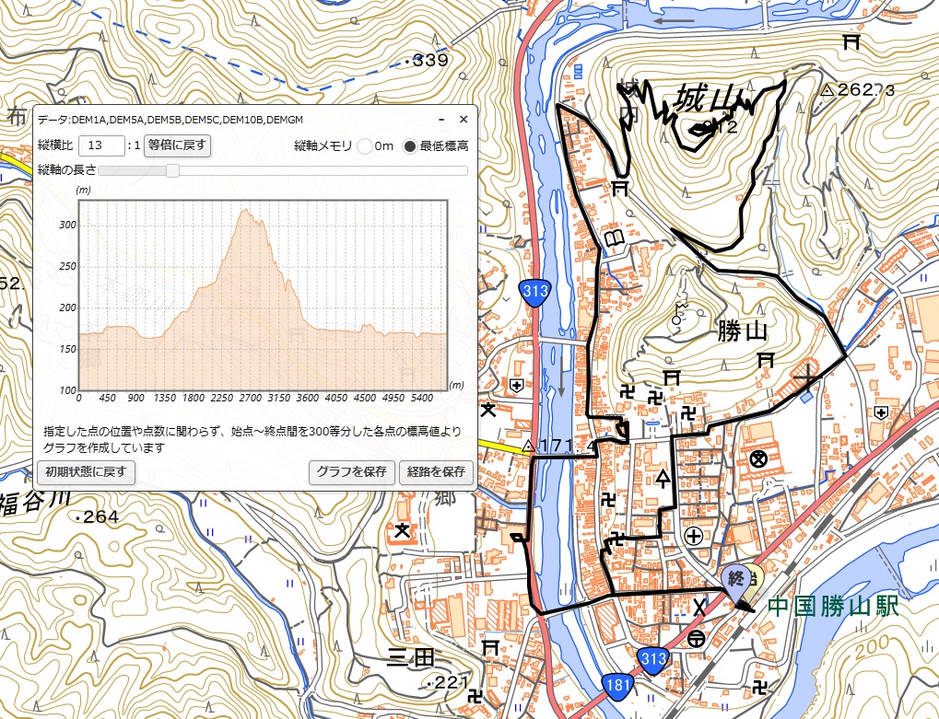Viewport: 939px width, 719px height.
Task: Focus the 縦横比 ratio input field
Action: pyautogui.click(x=101, y=145)
